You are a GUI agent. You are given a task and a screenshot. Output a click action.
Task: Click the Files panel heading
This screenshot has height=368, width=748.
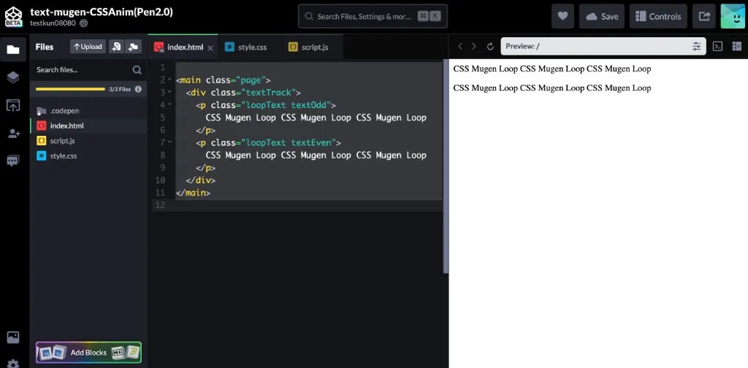click(45, 47)
